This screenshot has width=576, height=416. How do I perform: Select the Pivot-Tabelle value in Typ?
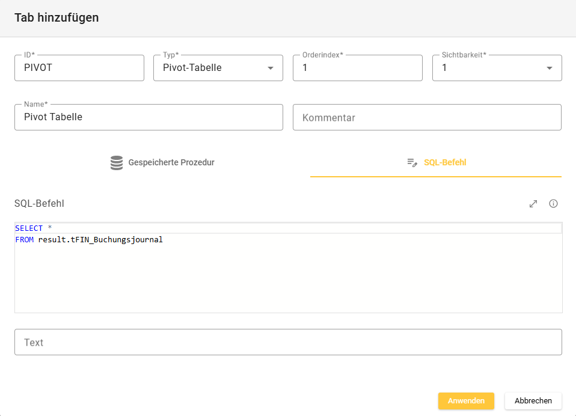click(192, 68)
